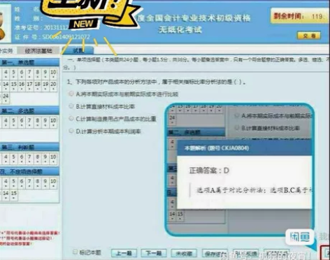Click the 剩余时间 countdown timer

click(300, 16)
